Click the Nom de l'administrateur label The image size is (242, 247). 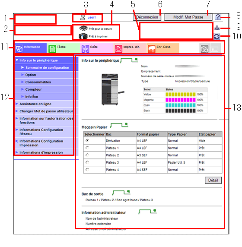click(102, 218)
